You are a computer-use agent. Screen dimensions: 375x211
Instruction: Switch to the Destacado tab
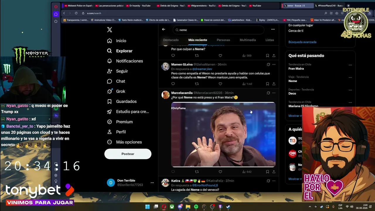coord(171,40)
